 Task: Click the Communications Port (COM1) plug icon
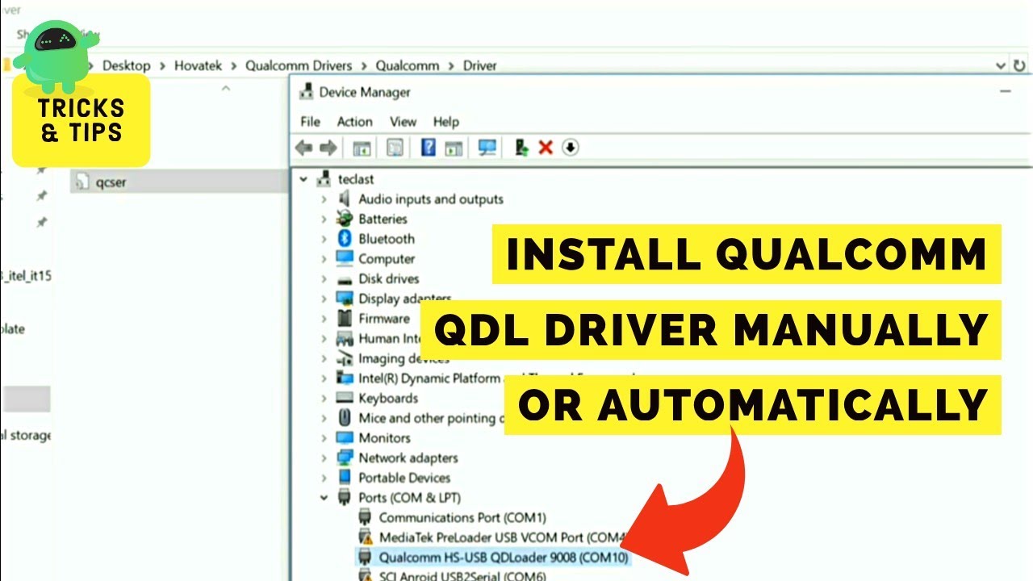click(x=365, y=517)
